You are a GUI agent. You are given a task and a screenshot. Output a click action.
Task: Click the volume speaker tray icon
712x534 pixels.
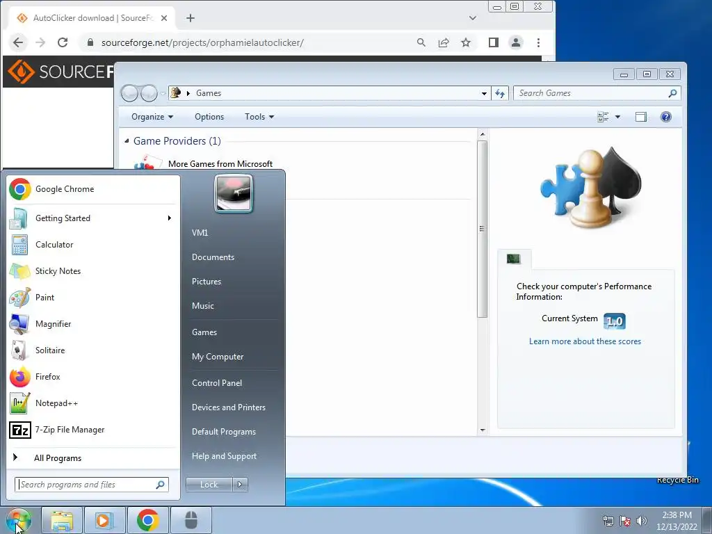coord(642,521)
